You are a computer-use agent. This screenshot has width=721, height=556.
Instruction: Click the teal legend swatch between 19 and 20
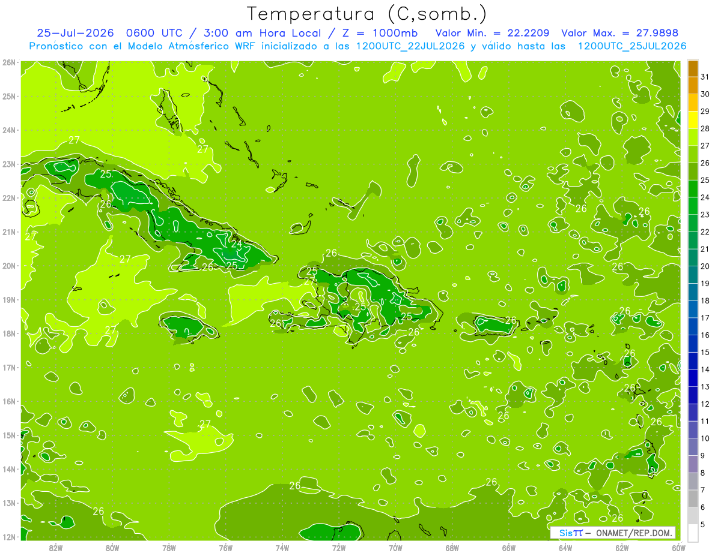pyautogui.click(x=693, y=275)
